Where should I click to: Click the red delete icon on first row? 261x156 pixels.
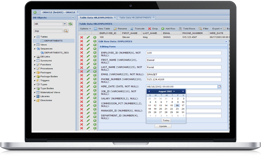pos(81,37)
